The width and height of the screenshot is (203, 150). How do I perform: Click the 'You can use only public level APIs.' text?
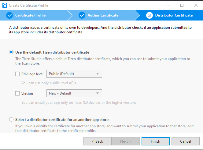[49, 83]
